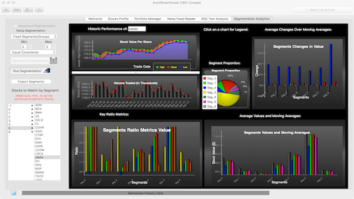This screenshot has height=199, width=354.
Task: Click the Segments Changes in Value chart
Action: [x=299, y=73]
